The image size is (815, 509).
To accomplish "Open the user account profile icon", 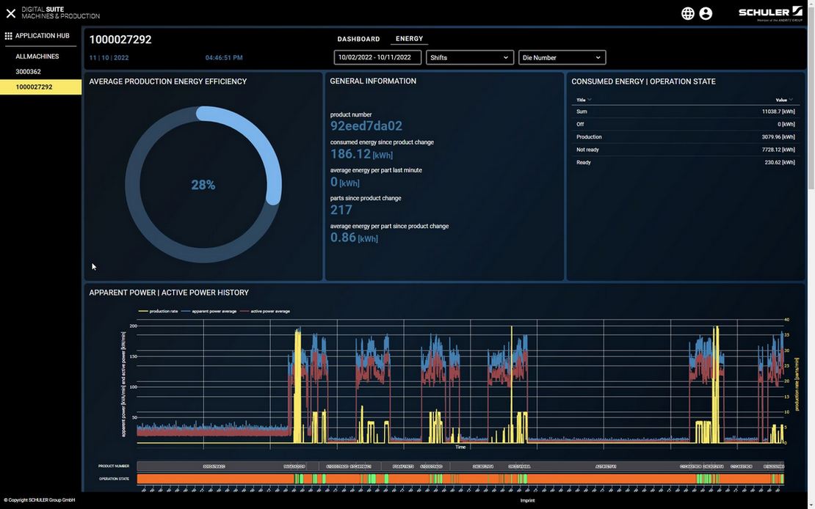I will coord(706,13).
